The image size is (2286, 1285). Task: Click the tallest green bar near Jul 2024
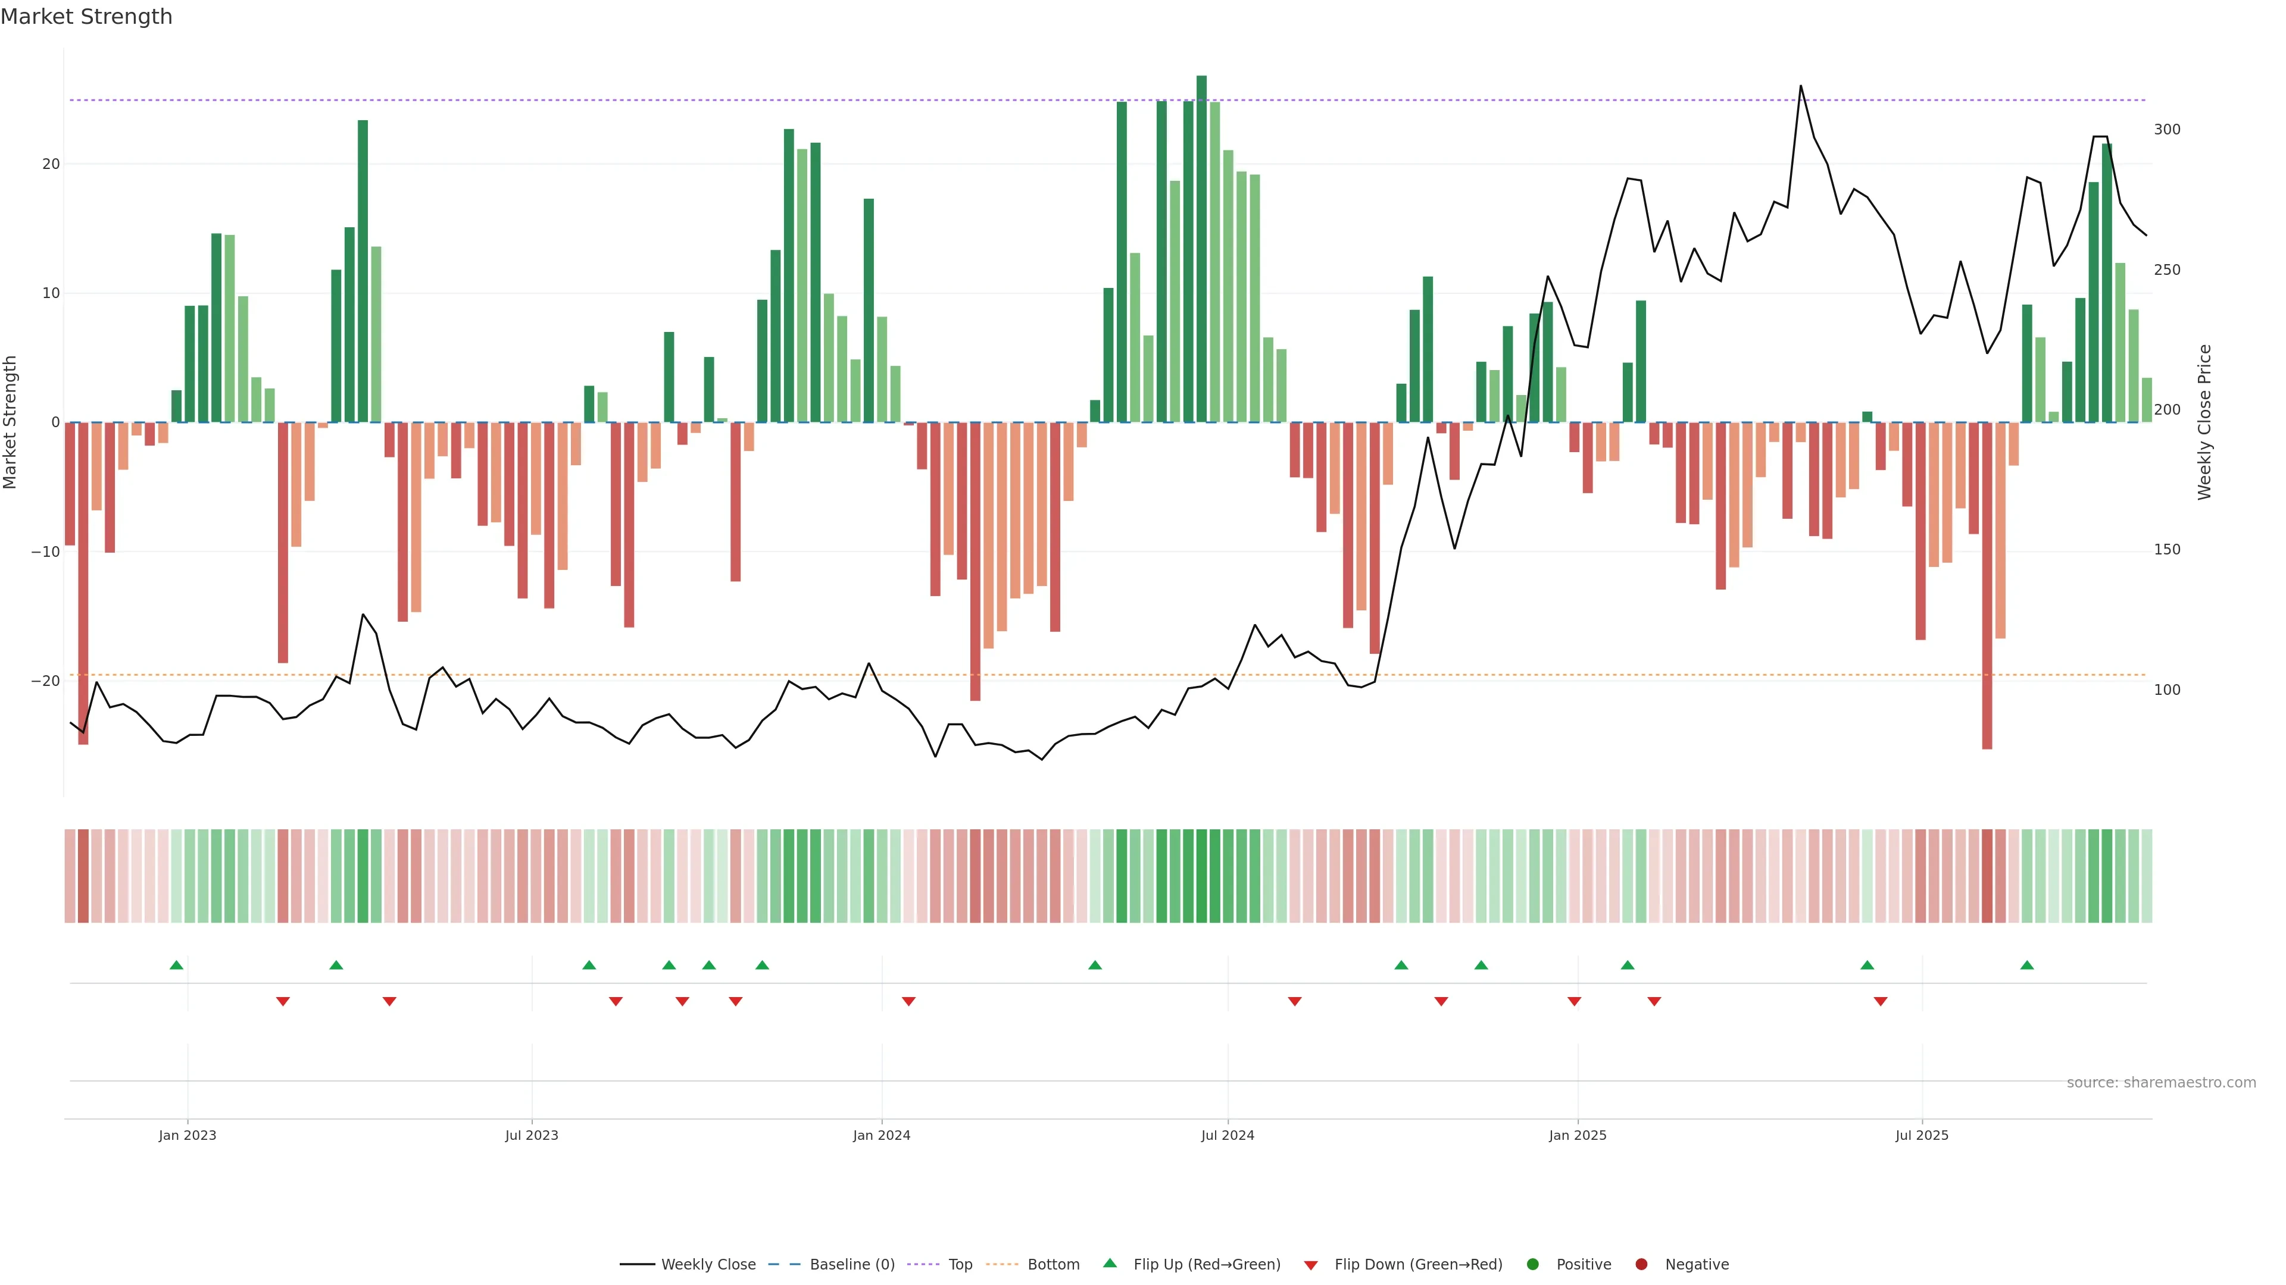[1201, 248]
